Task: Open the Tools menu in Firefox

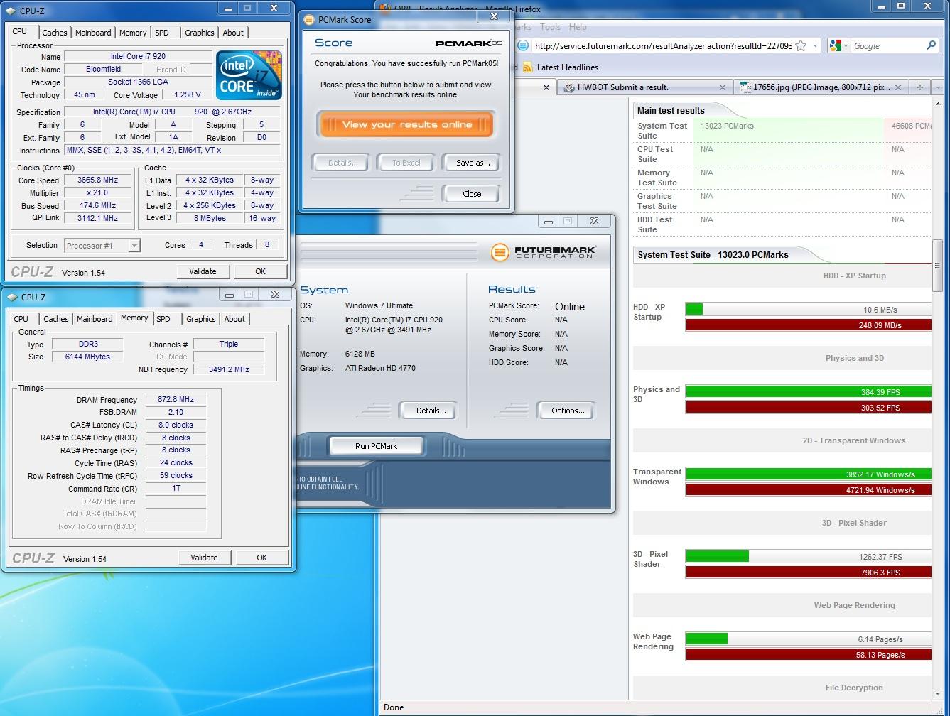Action: [550, 27]
